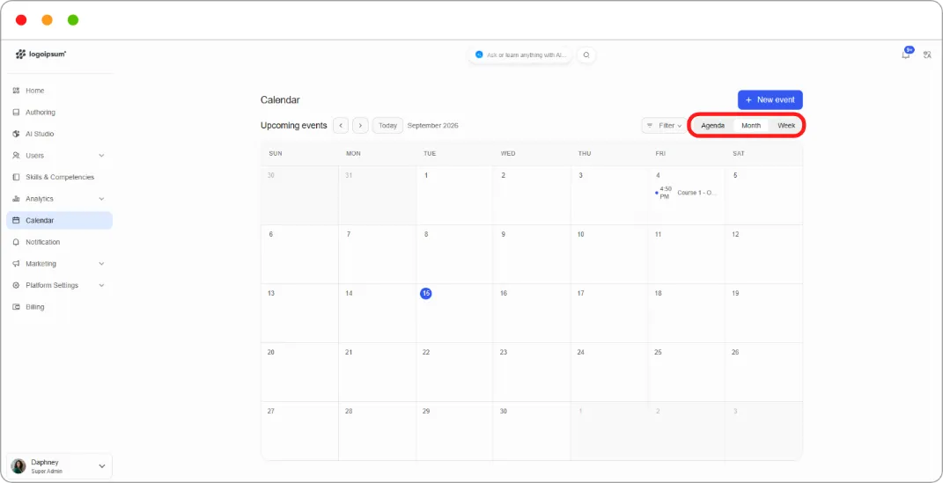Click the Super Admin role label

(47, 472)
